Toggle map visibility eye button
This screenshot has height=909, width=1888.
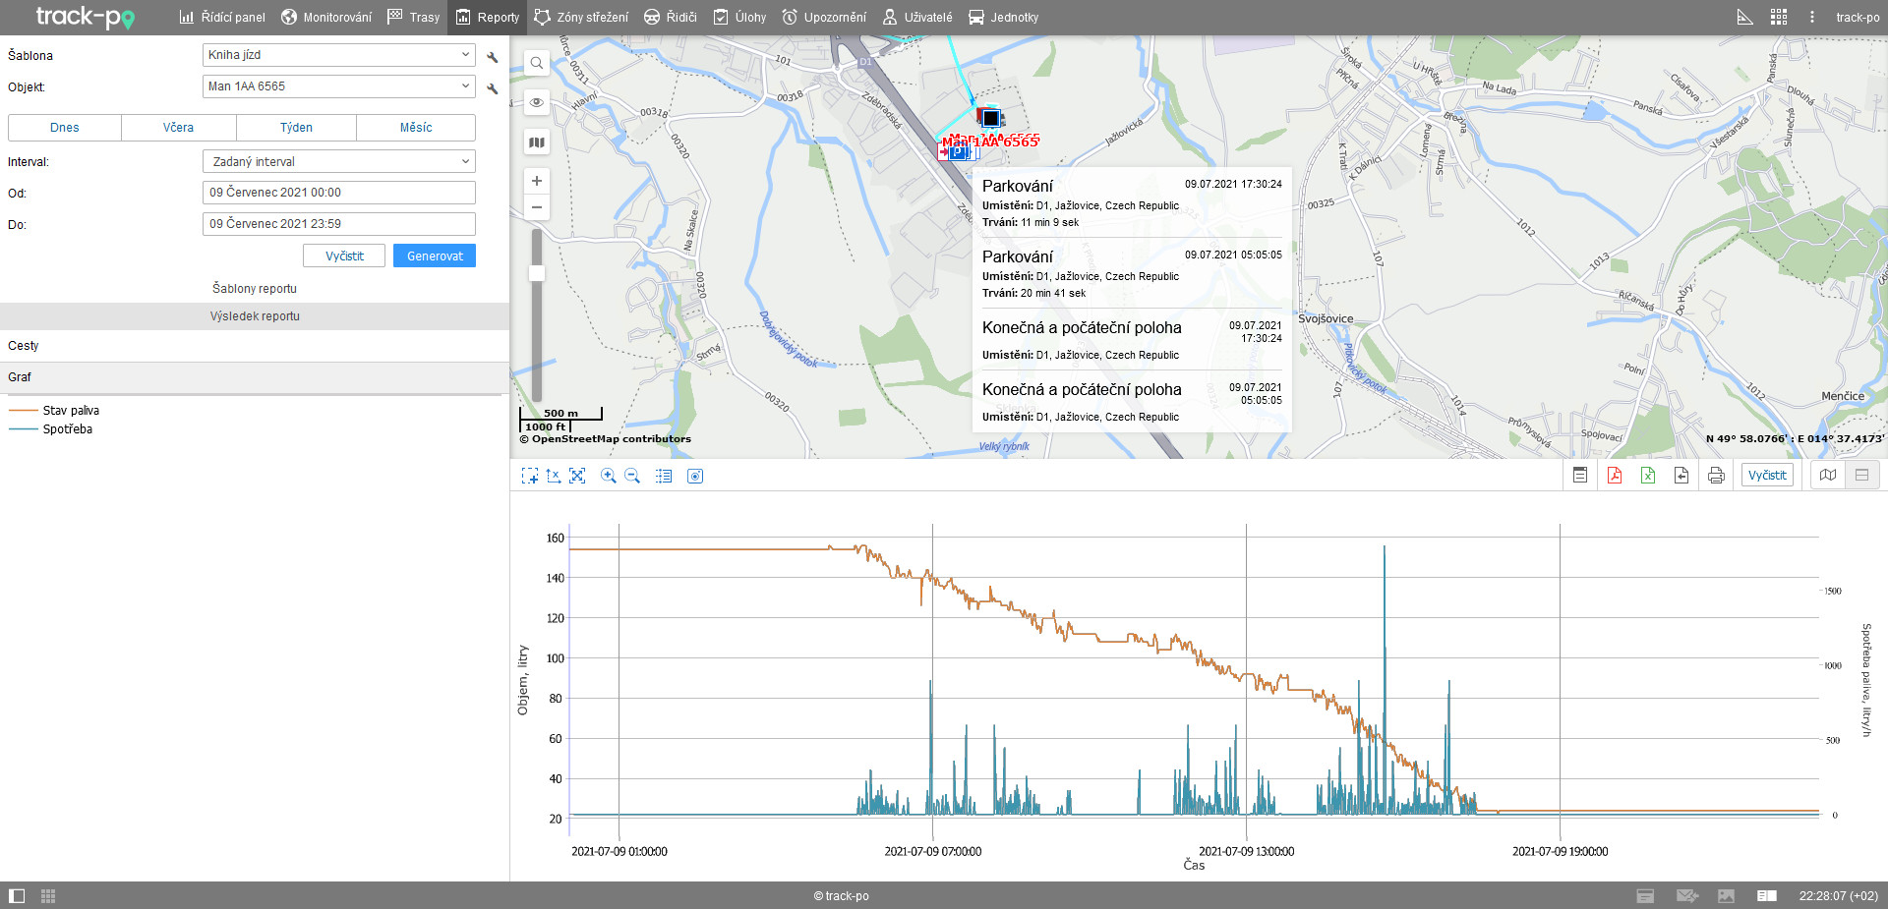click(537, 102)
